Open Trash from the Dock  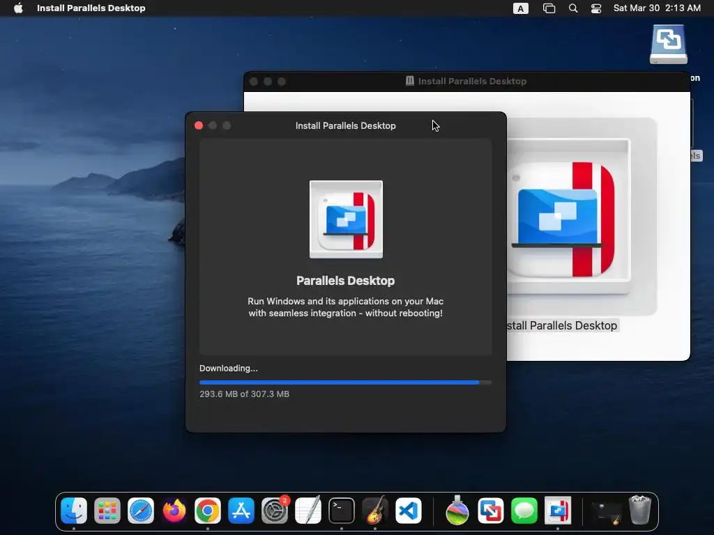coord(640,511)
